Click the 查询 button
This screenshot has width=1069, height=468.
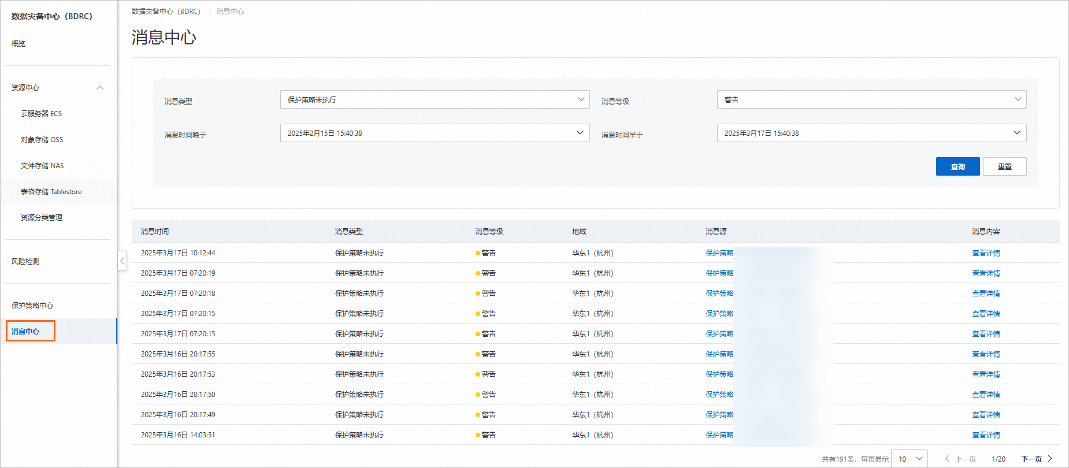point(957,166)
